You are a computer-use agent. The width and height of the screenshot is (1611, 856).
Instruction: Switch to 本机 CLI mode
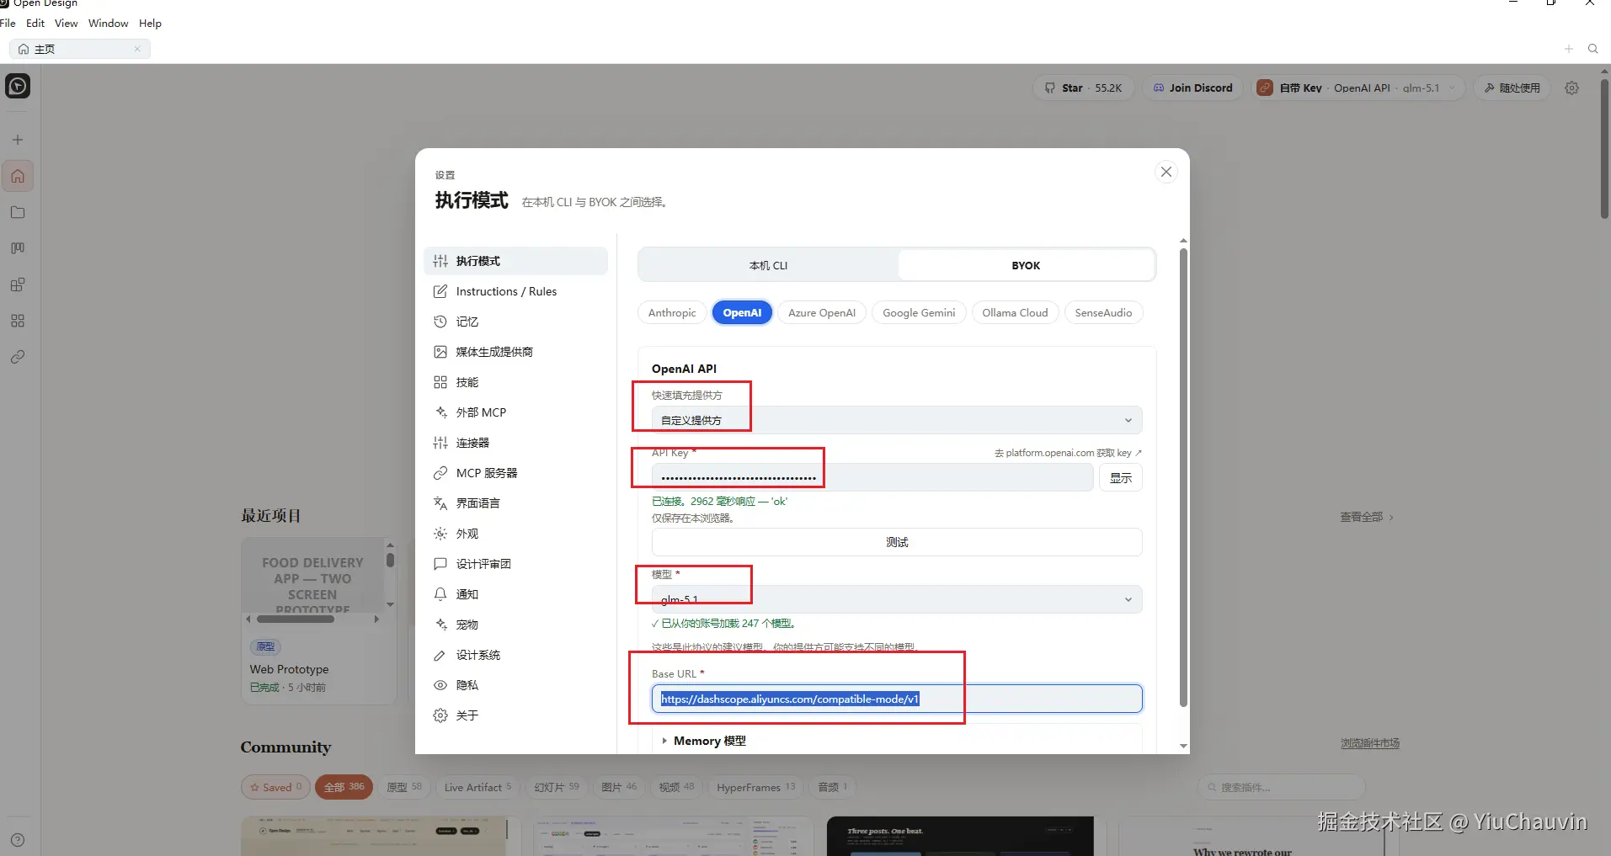coord(768,265)
